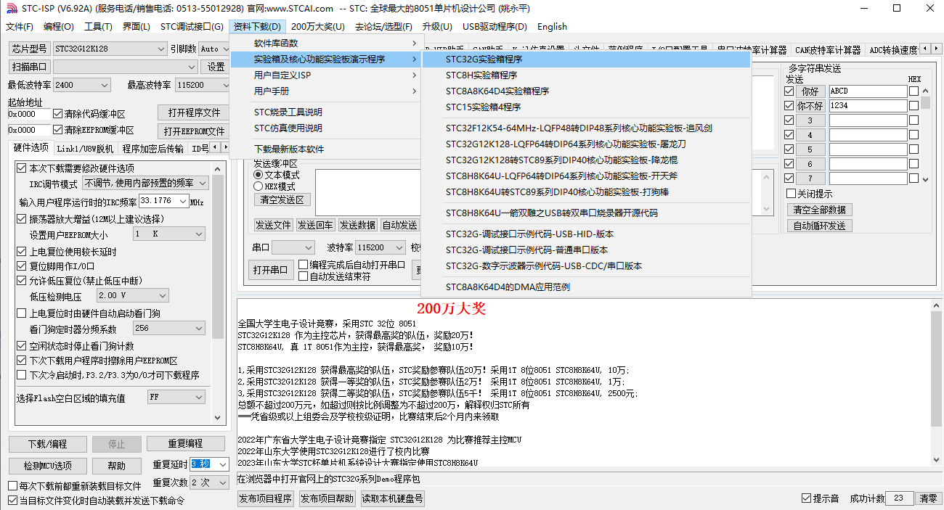Open 低压检测电压 2.00 V dropdown
Screen dimensions: 944x510
click(x=132, y=295)
